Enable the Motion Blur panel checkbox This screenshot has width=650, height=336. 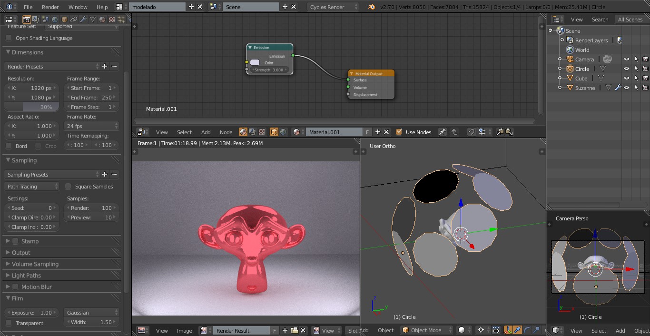point(15,287)
